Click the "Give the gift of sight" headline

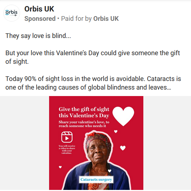coord(84,112)
